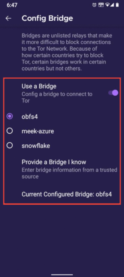Toggle the Use a Bridge switch
The width and height of the screenshot is (124, 277).
113,93
